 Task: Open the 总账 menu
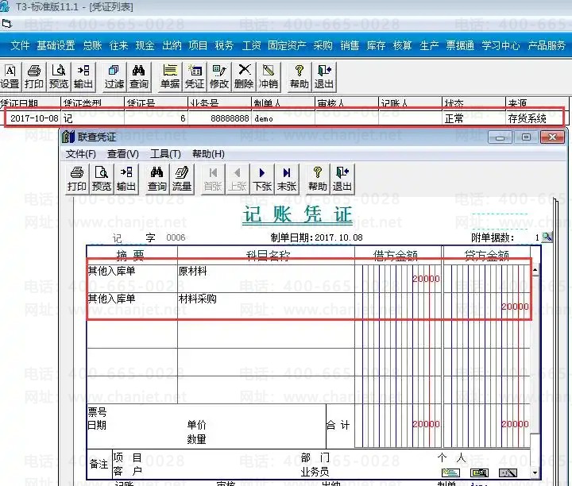click(92, 45)
